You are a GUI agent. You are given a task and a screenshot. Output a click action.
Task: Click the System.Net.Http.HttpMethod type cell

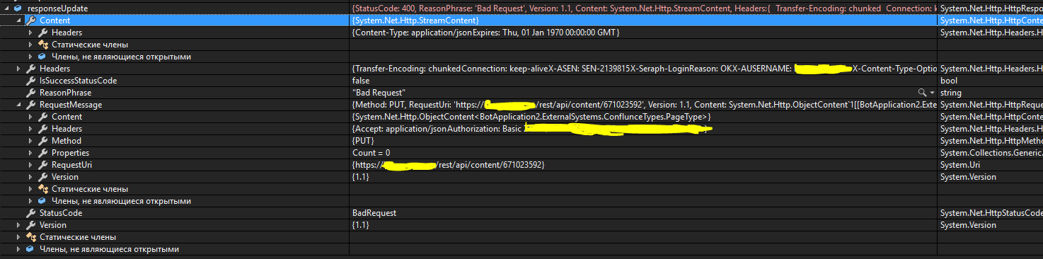[x=991, y=141]
